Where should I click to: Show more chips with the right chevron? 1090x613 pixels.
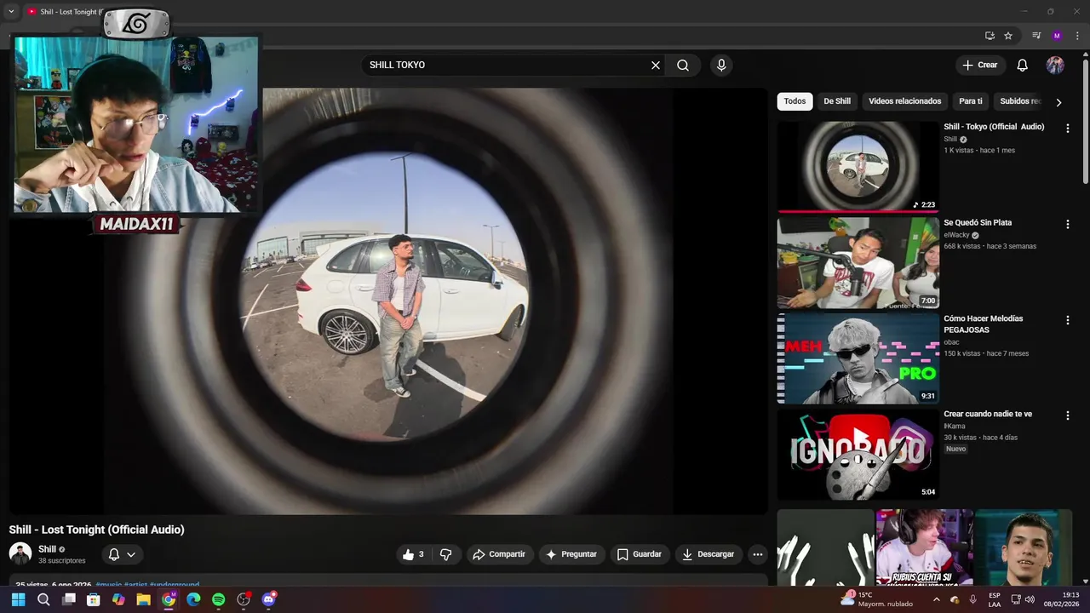1058,102
